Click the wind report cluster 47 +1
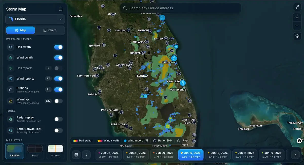The image size is (304, 165). pos(174,58)
